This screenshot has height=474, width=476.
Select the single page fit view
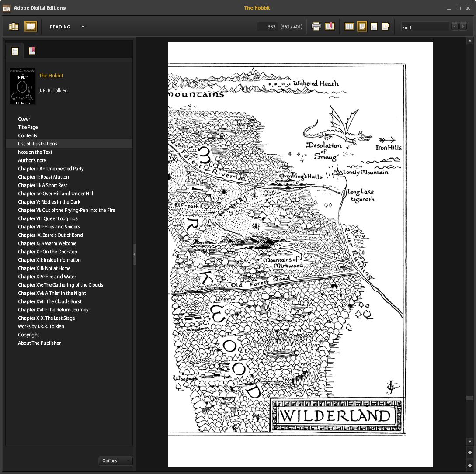pos(362,27)
